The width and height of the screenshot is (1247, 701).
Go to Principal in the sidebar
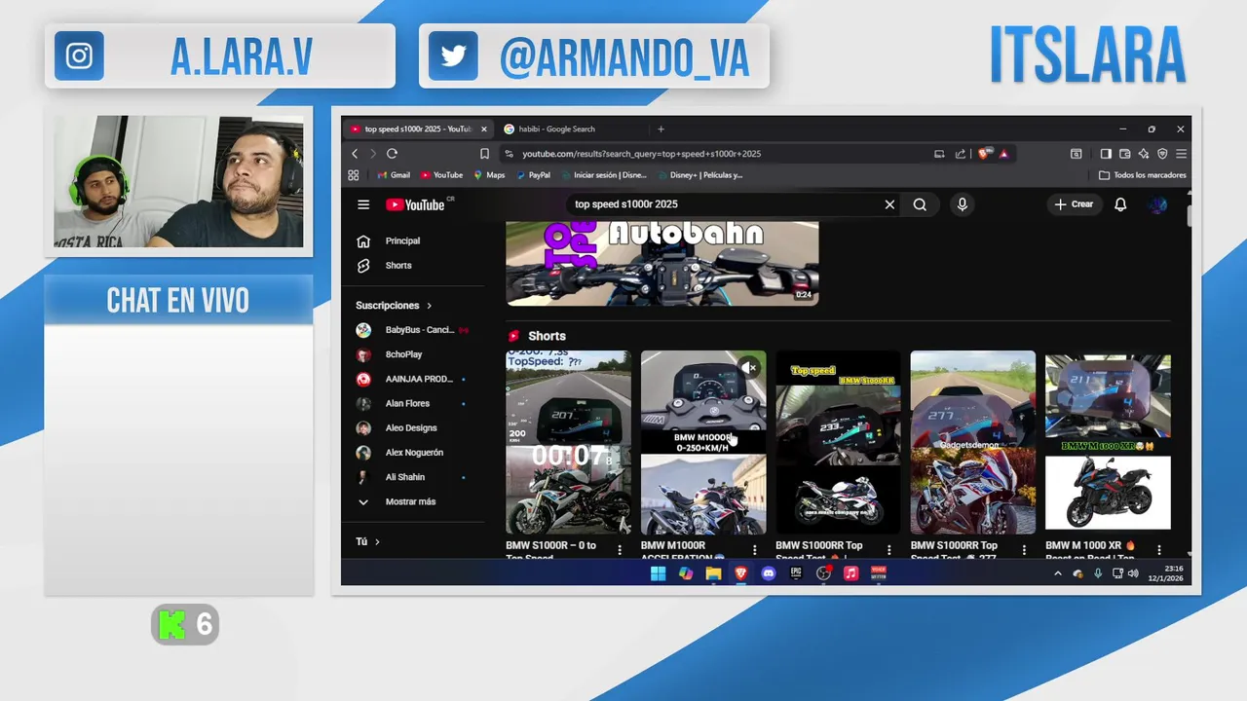(x=402, y=240)
